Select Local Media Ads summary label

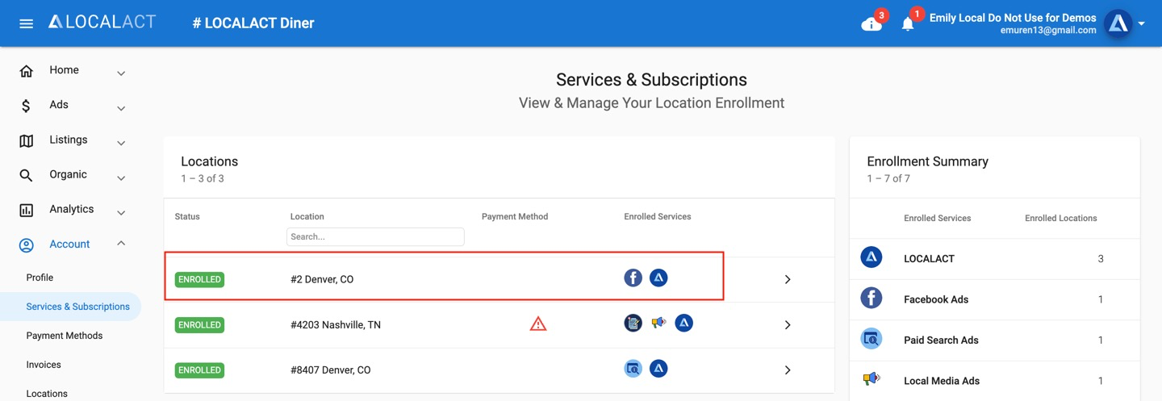coord(942,381)
